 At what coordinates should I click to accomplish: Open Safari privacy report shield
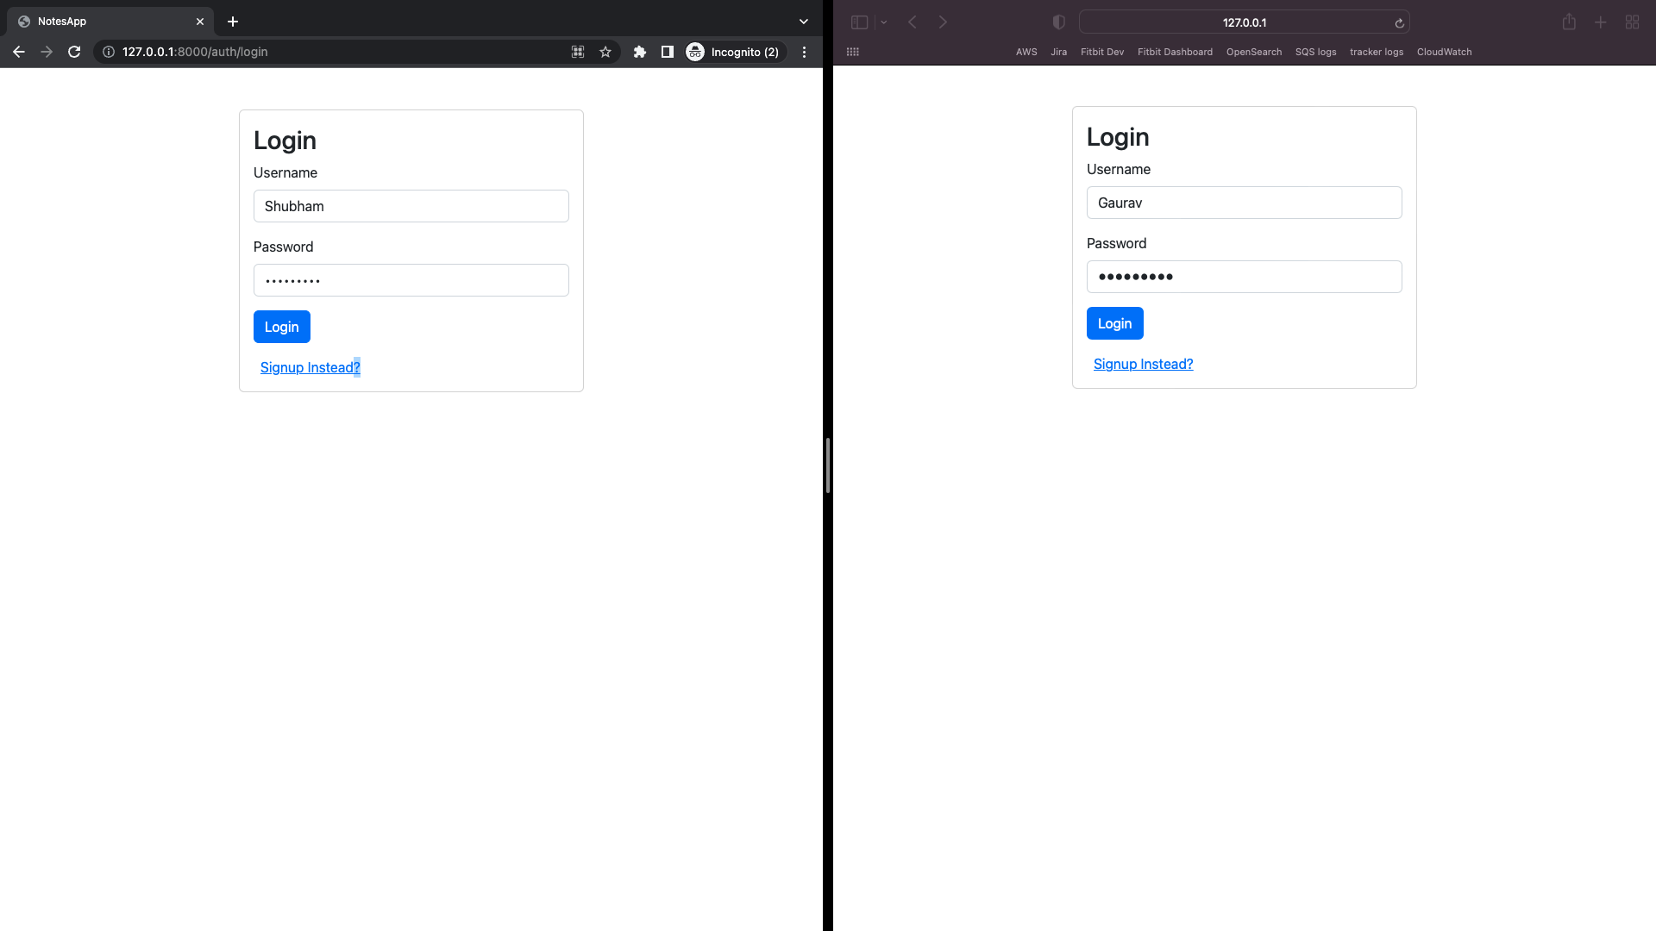pyautogui.click(x=1059, y=22)
